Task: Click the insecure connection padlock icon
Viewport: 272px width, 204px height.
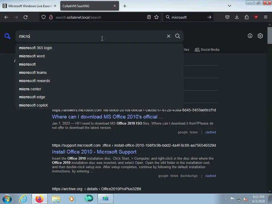Action: click(x=51, y=17)
